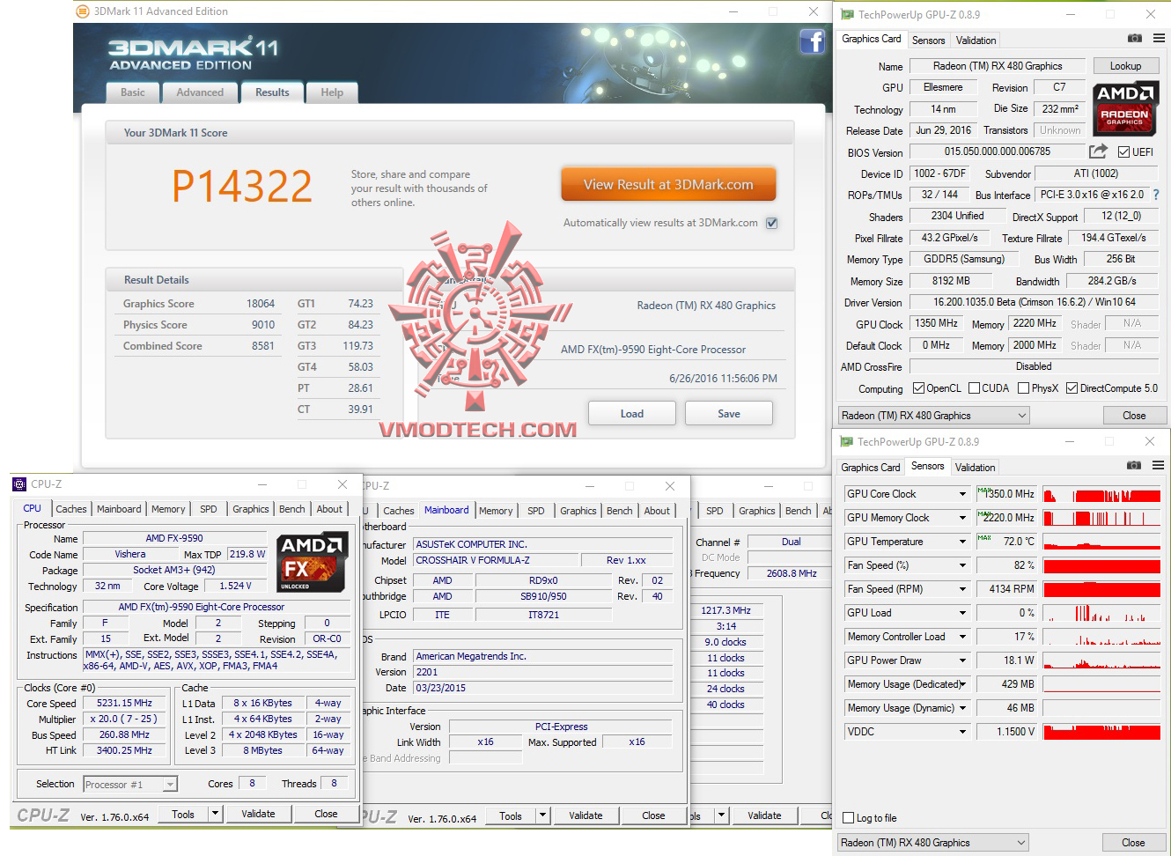The width and height of the screenshot is (1171, 856).
Task: Expand the Memory Controller Load sensor dropdown
Action: pyautogui.click(x=962, y=637)
